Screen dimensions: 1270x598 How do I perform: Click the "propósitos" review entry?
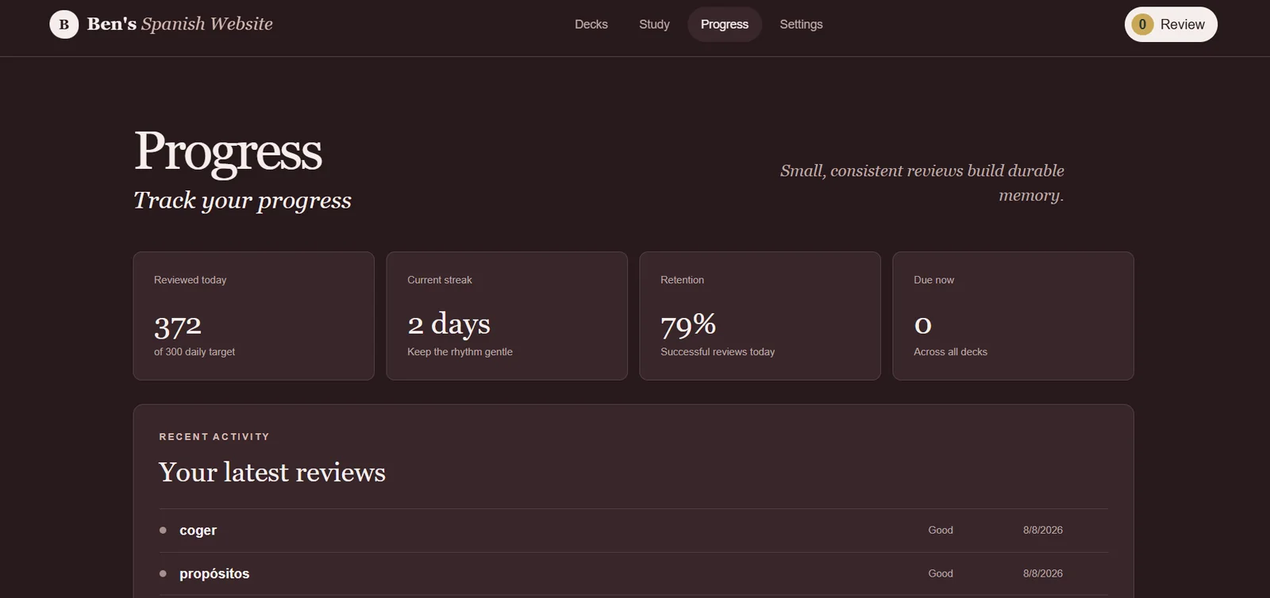point(633,573)
